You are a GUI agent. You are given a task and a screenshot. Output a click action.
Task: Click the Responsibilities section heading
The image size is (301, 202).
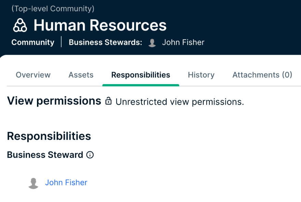(x=49, y=136)
